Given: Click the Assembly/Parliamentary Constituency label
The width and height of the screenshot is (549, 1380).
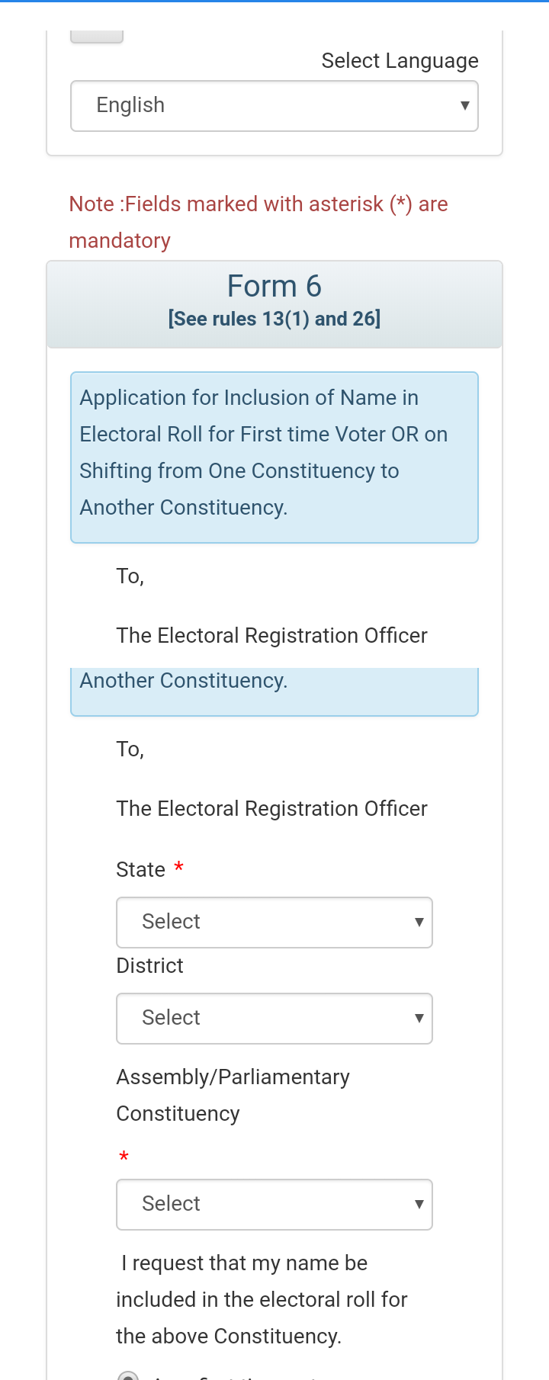Looking at the screenshot, I should tap(233, 1095).
